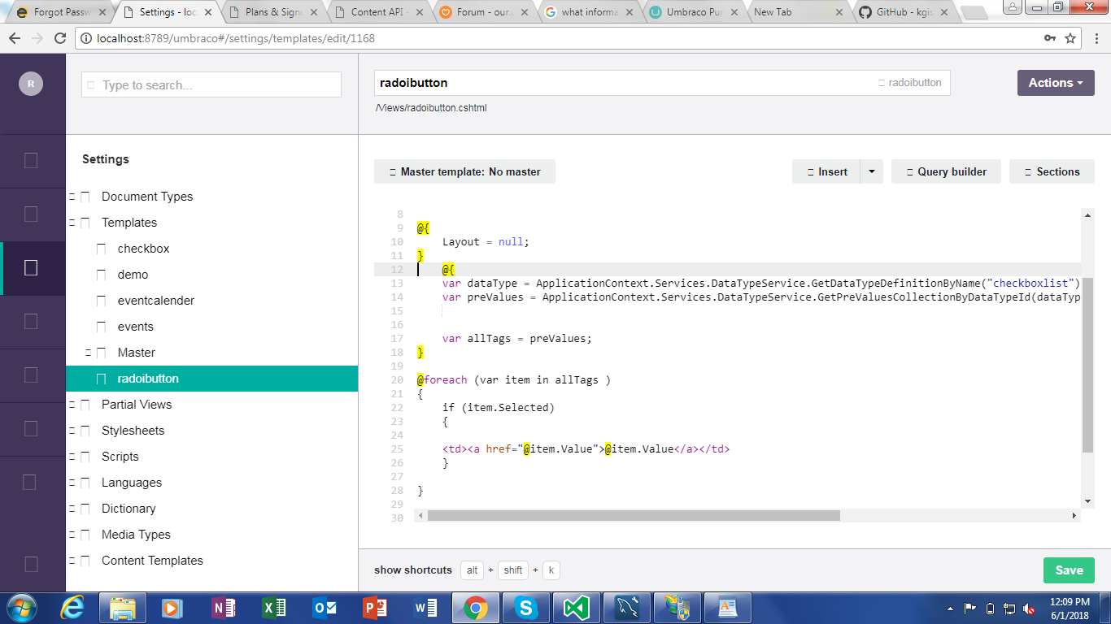Open Outlook from the taskbar

(x=325, y=608)
